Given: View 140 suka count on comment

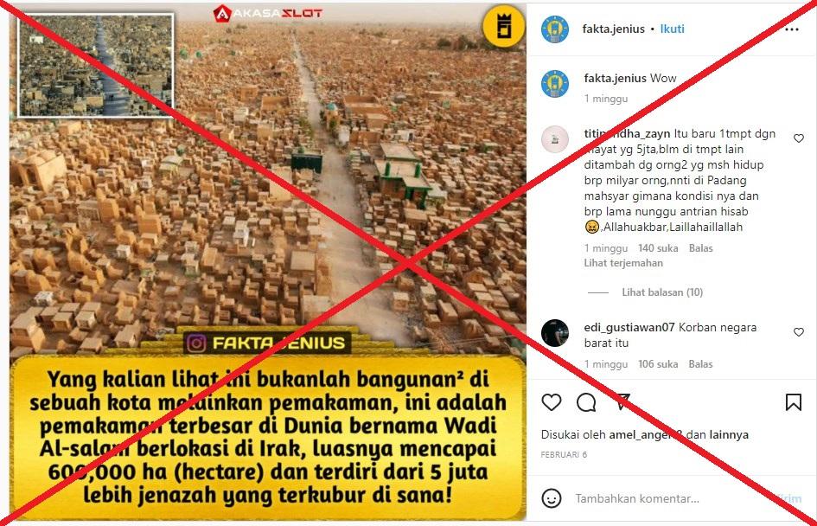Looking at the screenshot, I should pos(658,248).
